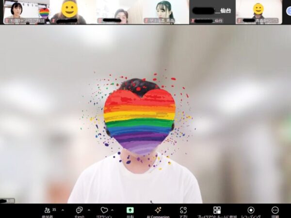The height and width of the screenshot is (218, 291).
Task: Expand the caret next to Reactions
Action: pyautogui.click(x=113, y=210)
